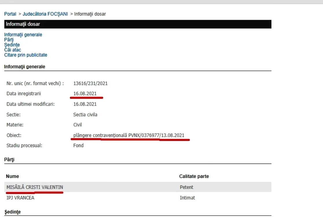
Task: Go to Judecătoria FOCȘANI breadcrumb link
Action: click(45, 14)
